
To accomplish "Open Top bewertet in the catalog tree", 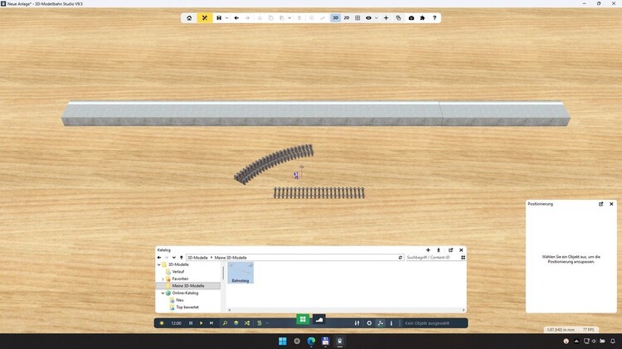I will (x=187, y=308).
